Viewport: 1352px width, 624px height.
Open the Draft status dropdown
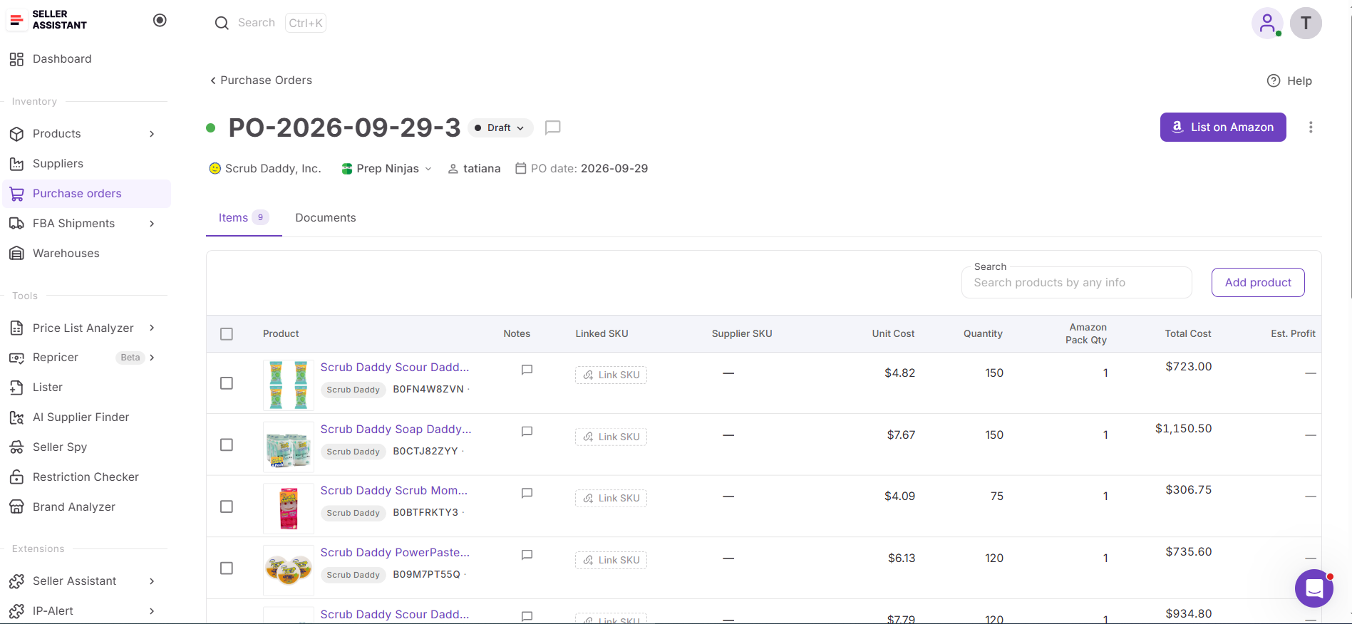point(500,128)
